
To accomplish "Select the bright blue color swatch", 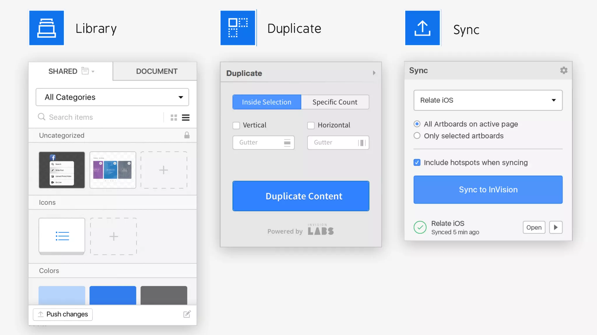I will (113, 295).
